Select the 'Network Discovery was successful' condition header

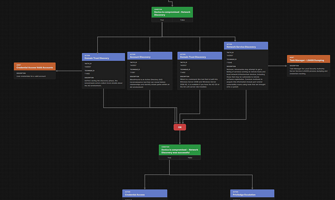coord(179,150)
